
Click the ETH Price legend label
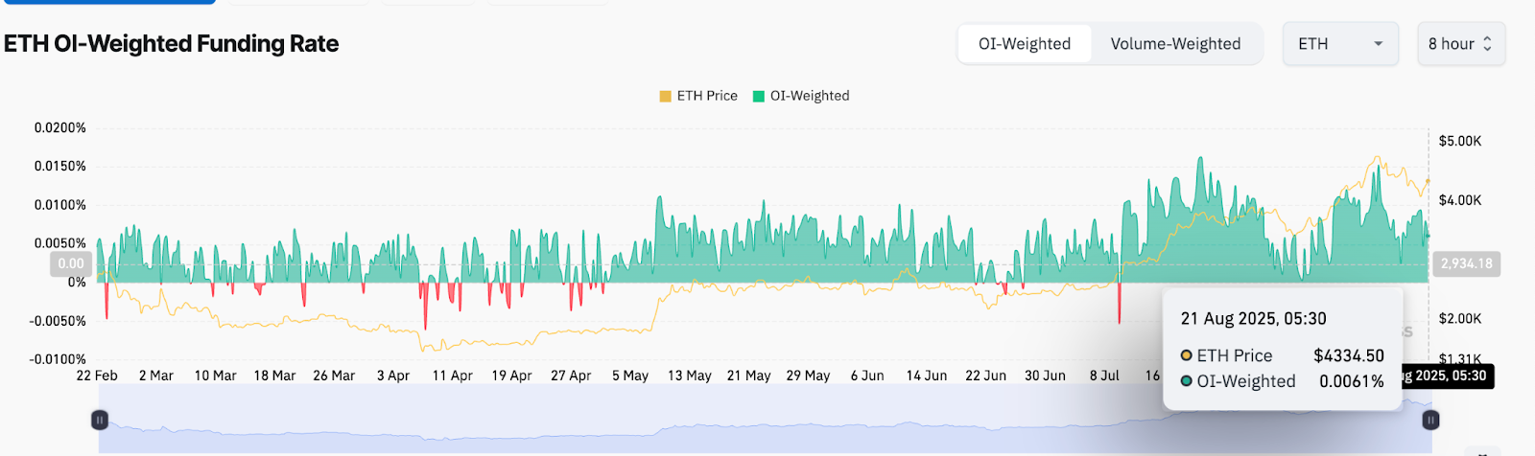click(707, 96)
